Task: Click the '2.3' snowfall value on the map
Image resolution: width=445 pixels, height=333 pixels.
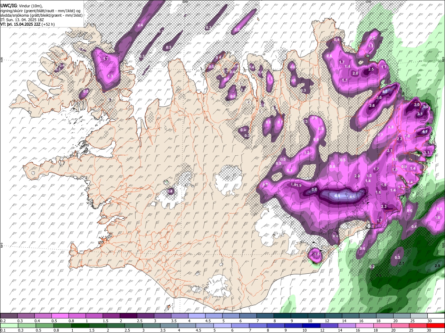Action: click(384, 207)
